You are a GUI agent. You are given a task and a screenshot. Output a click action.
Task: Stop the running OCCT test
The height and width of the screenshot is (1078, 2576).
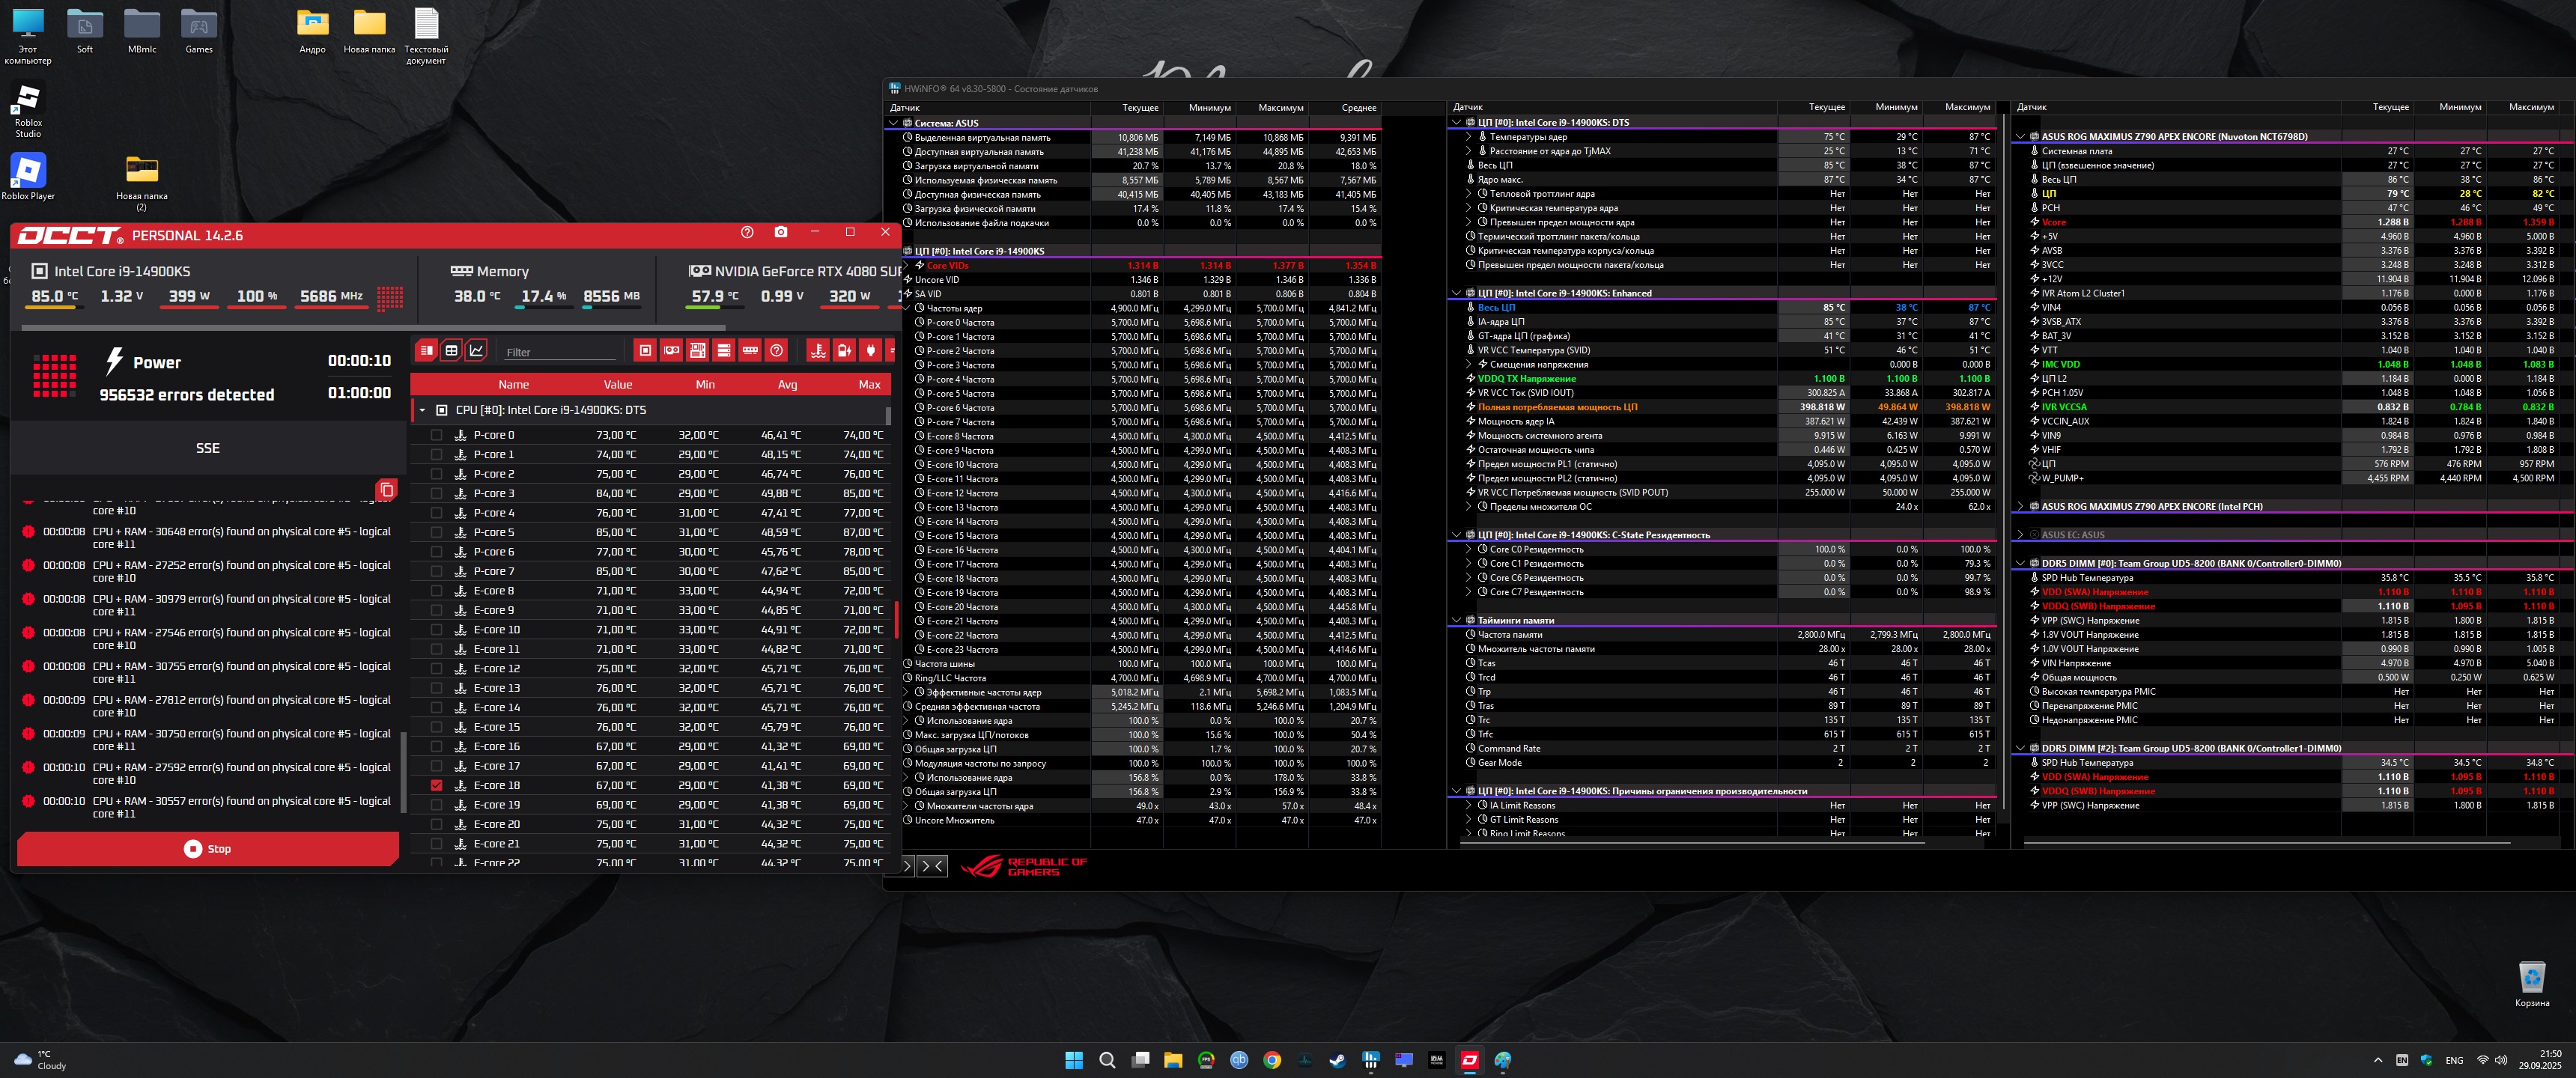click(x=208, y=849)
